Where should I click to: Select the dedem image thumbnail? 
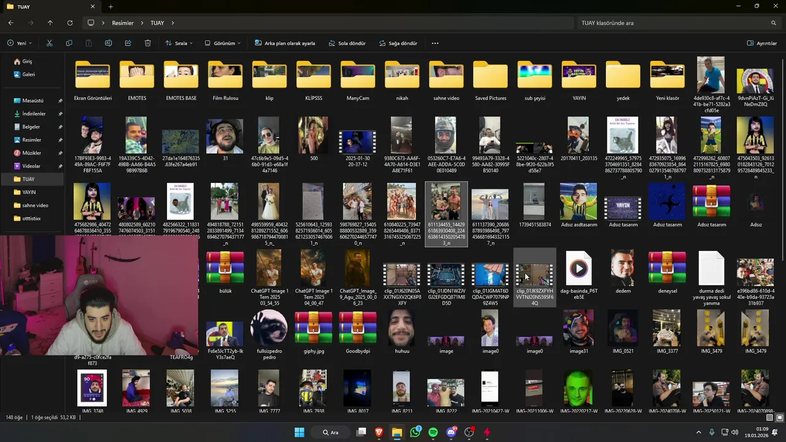pos(623,272)
